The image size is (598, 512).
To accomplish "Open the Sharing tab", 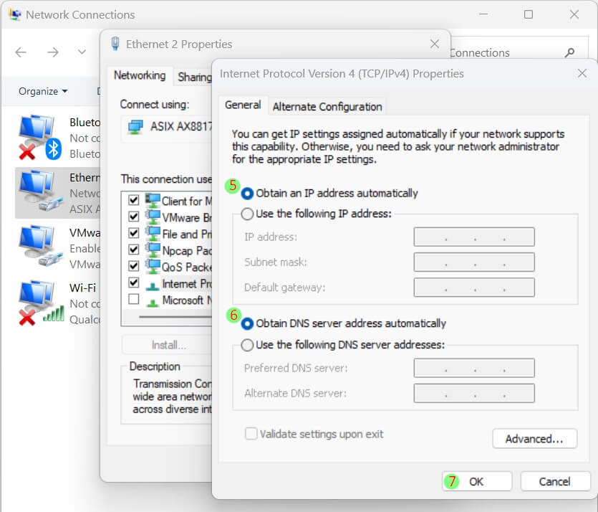I will (x=194, y=76).
